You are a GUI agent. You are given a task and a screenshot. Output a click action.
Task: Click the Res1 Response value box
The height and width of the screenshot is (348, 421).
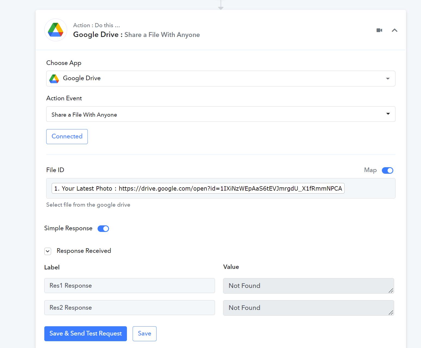coord(308,286)
